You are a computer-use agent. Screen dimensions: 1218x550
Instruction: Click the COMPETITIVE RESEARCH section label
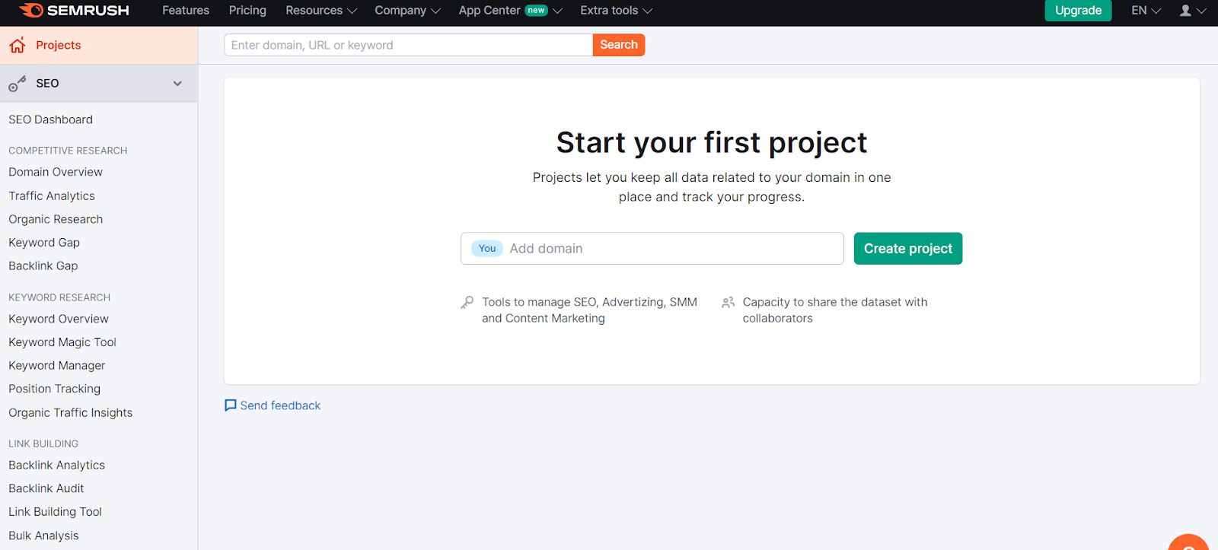(x=68, y=151)
